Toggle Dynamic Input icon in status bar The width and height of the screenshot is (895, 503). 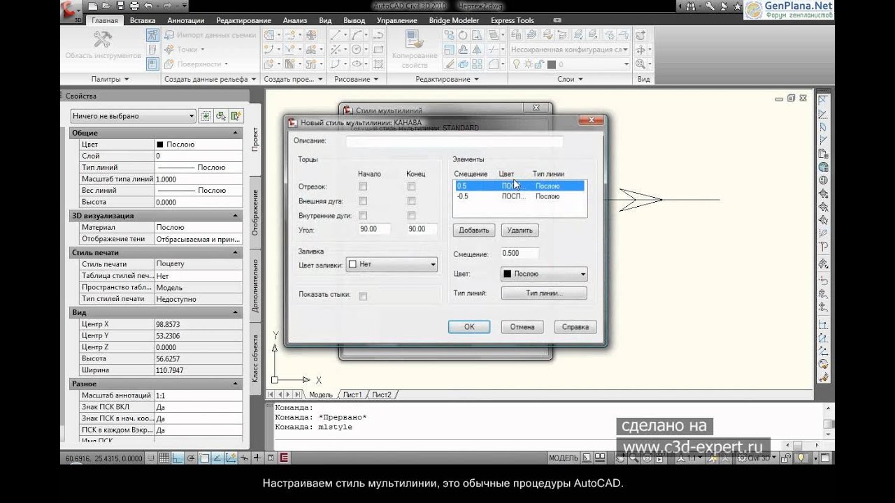coord(244,458)
